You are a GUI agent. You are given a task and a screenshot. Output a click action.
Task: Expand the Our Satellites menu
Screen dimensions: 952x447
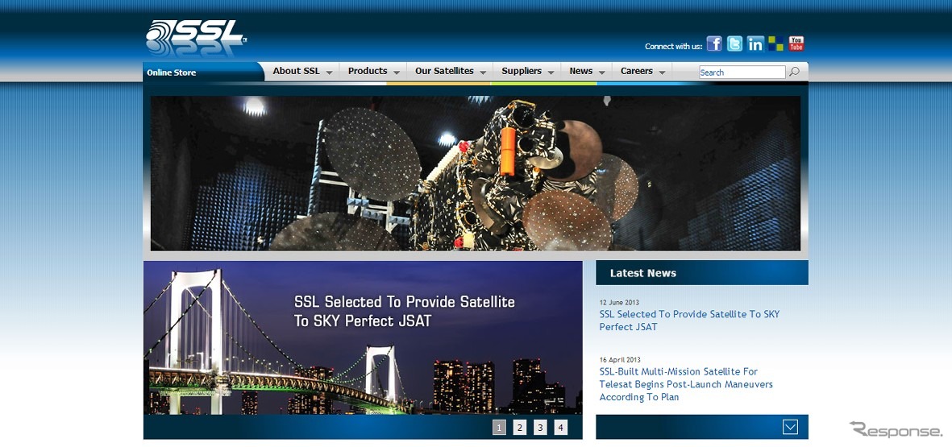click(x=451, y=72)
